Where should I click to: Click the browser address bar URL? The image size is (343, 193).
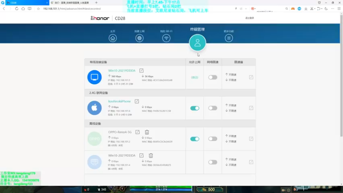click(72, 9)
